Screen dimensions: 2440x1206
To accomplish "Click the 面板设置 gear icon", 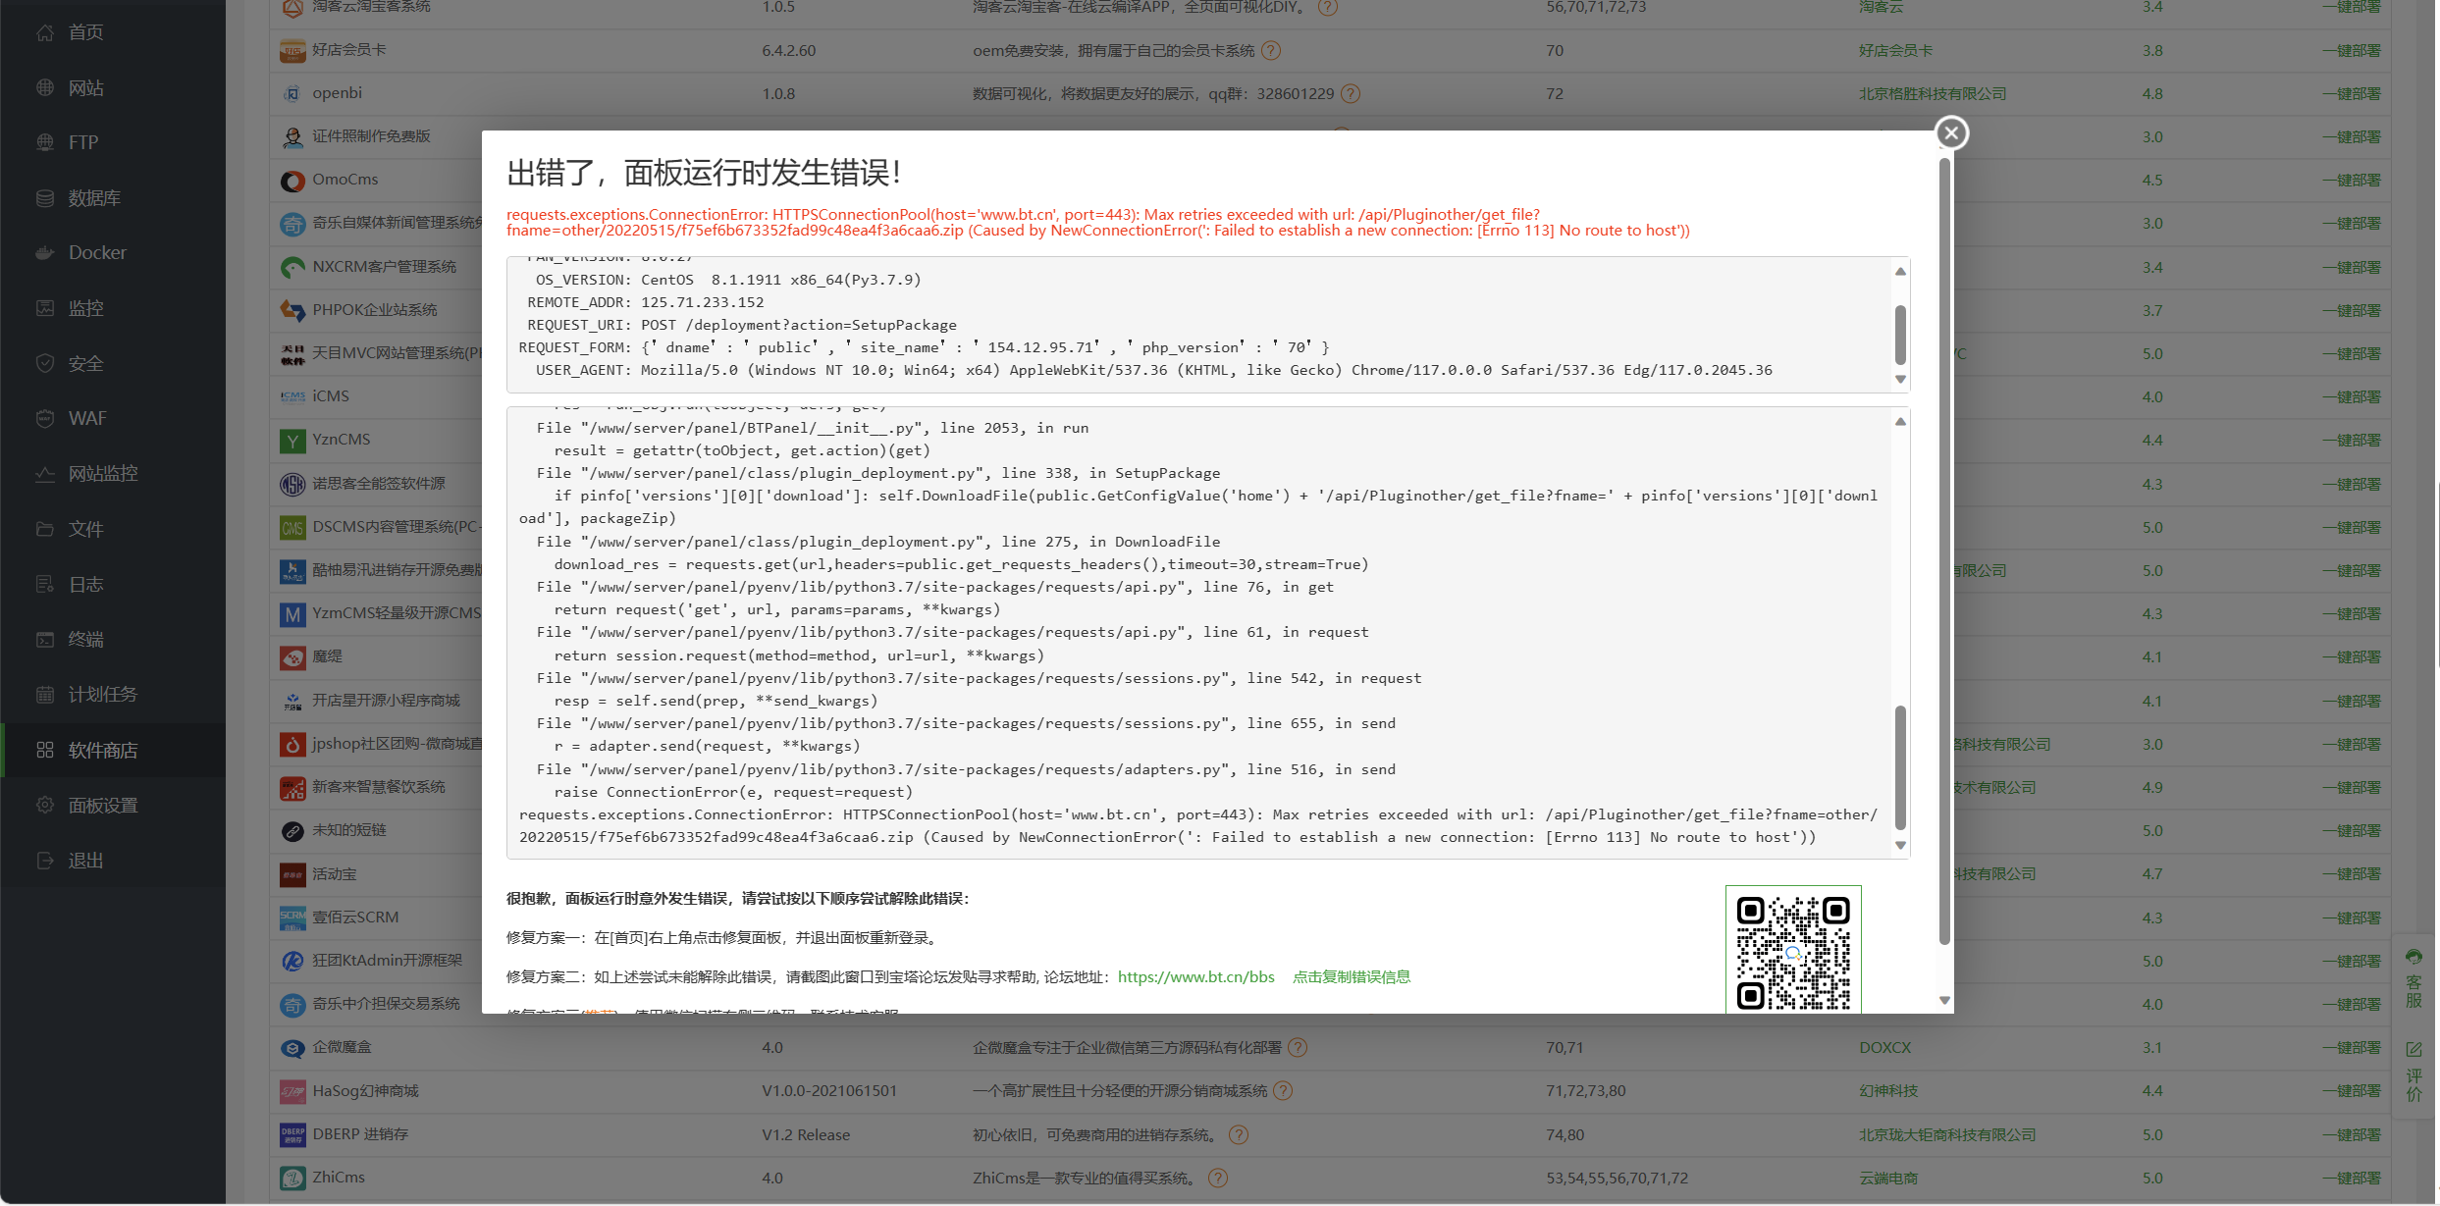I will tap(45, 805).
